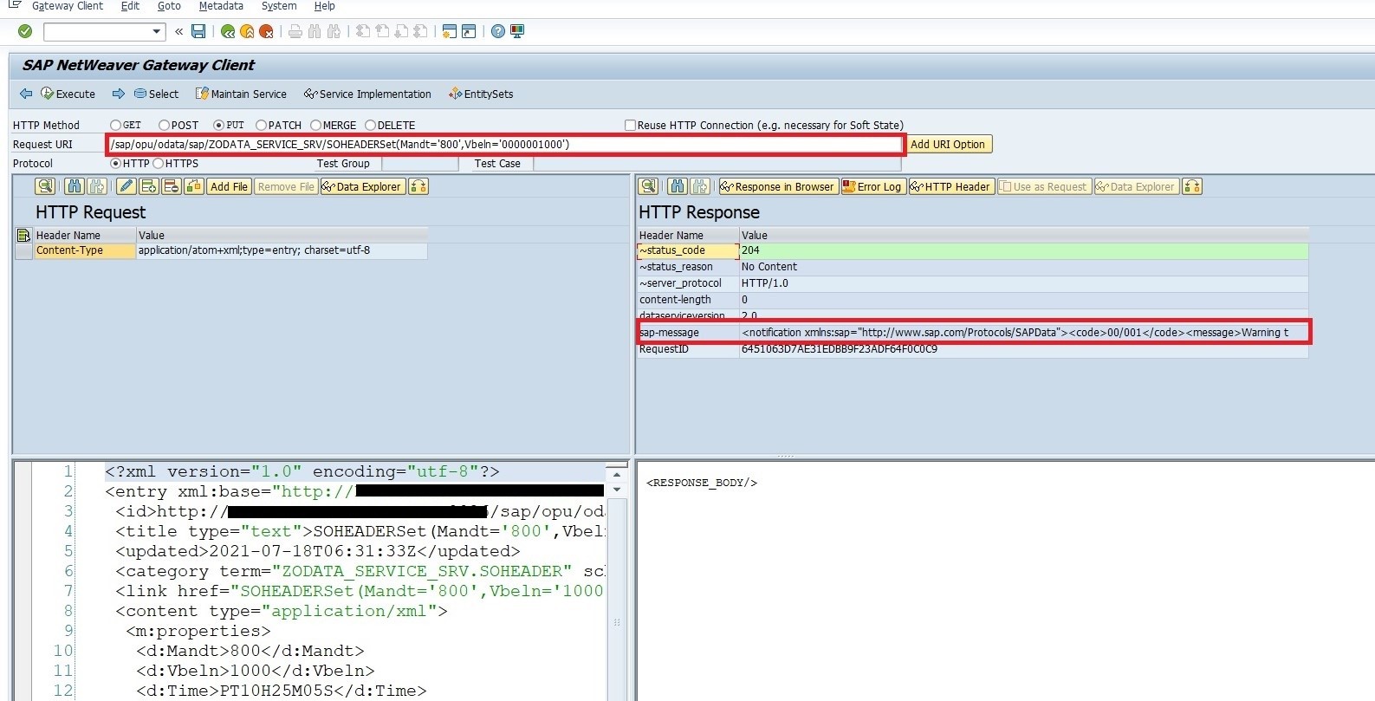The height and width of the screenshot is (701, 1375).
Task: Click the Maintain Service button
Action: pos(241,94)
